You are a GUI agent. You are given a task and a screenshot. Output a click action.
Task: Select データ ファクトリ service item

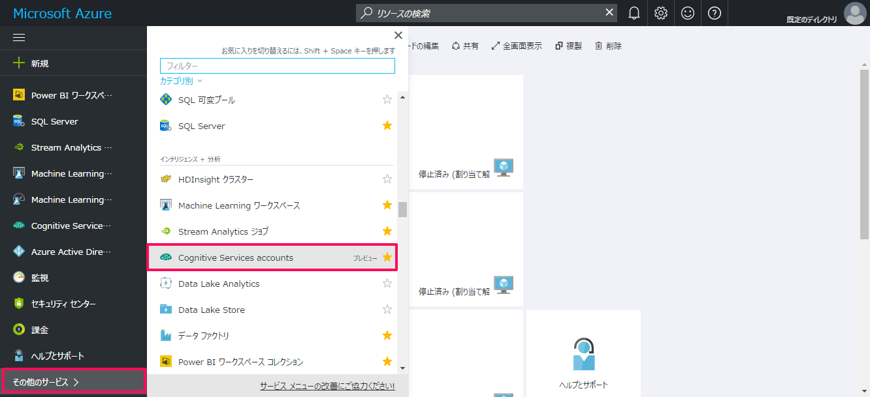click(272, 336)
